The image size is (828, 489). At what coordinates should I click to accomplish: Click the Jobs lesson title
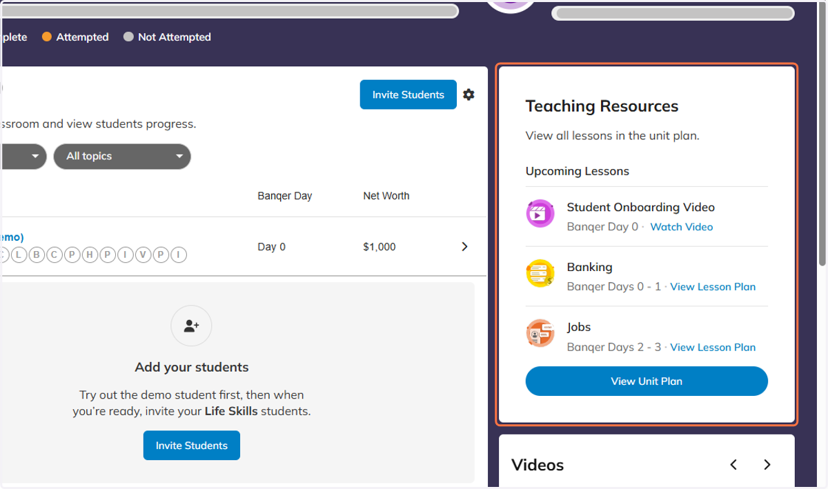tap(579, 327)
